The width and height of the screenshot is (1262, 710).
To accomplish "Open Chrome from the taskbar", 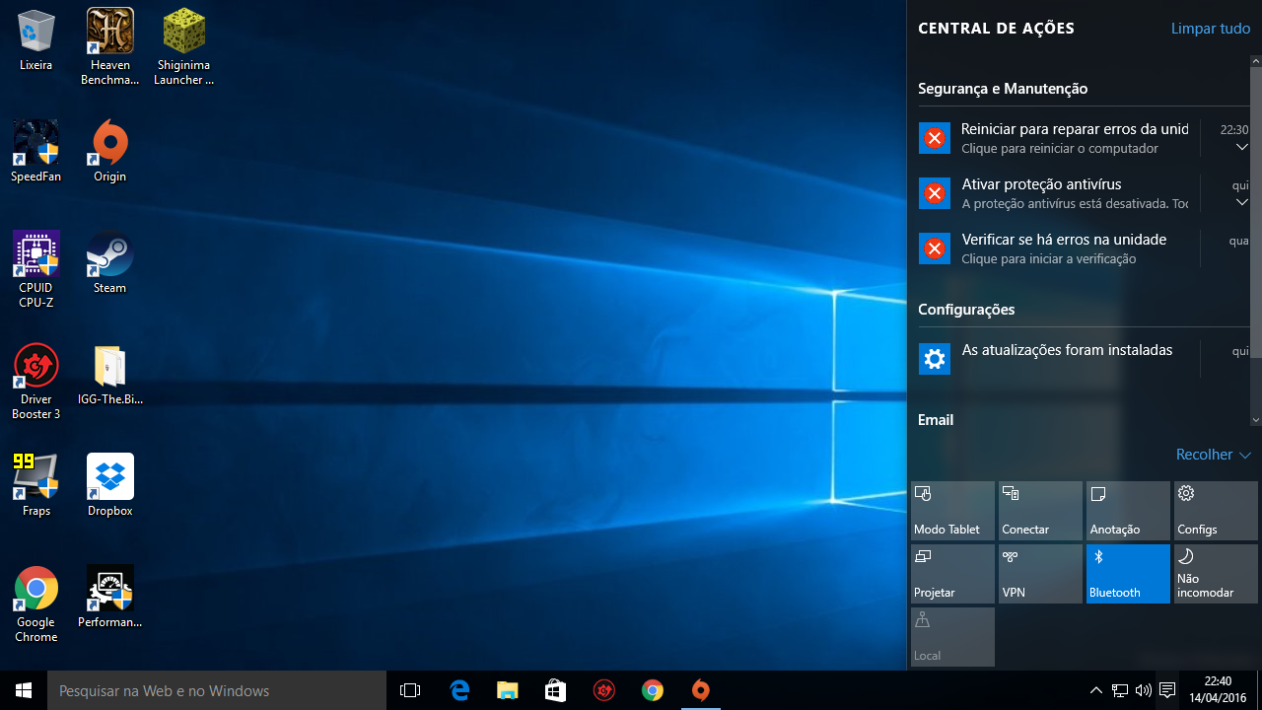I will [652, 690].
